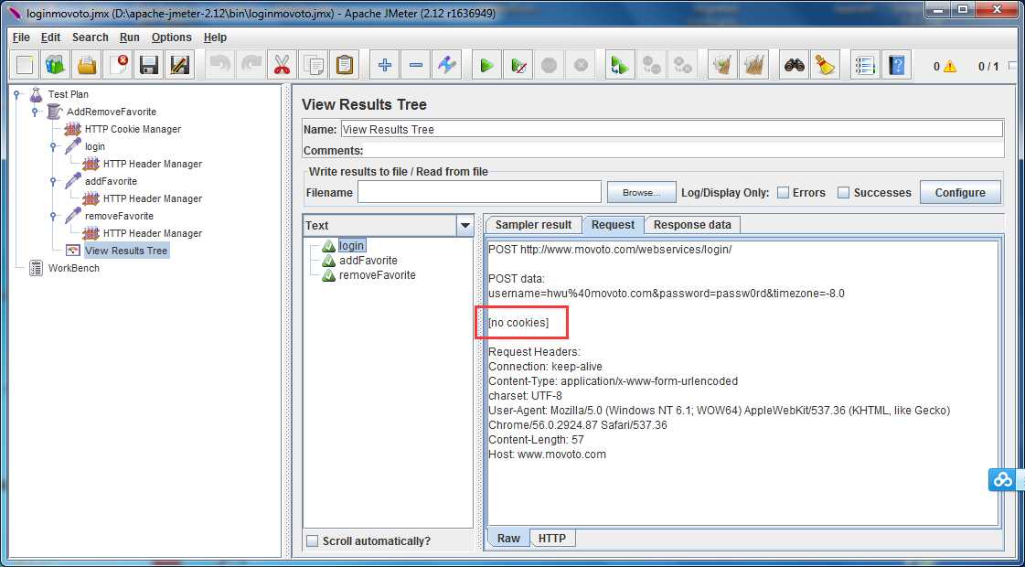Switch to Sampler result tab
The image size is (1025, 567).
tap(533, 224)
